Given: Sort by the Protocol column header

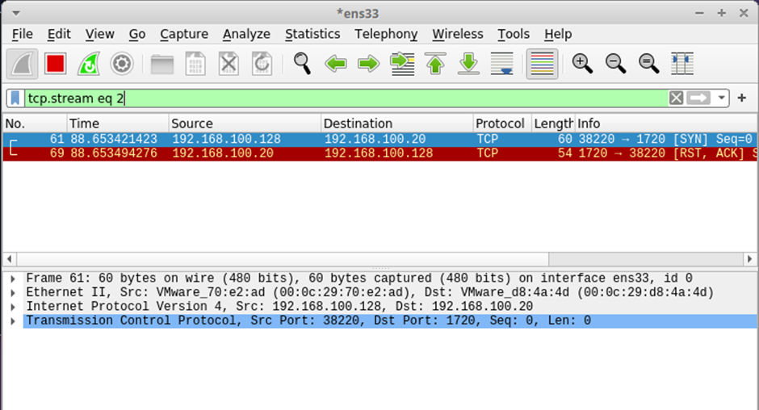Looking at the screenshot, I should point(502,123).
